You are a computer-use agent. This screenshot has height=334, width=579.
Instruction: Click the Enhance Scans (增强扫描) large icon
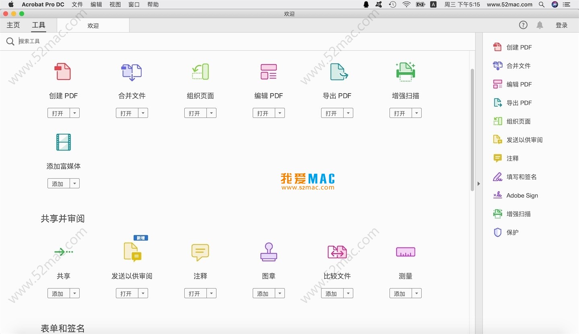click(x=406, y=72)
